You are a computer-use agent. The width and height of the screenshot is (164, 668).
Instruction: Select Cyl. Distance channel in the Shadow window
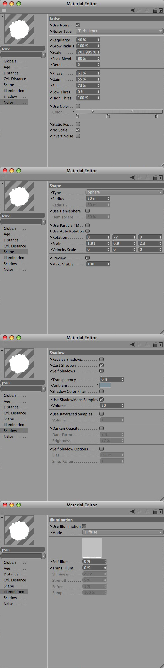pos(15,413)
